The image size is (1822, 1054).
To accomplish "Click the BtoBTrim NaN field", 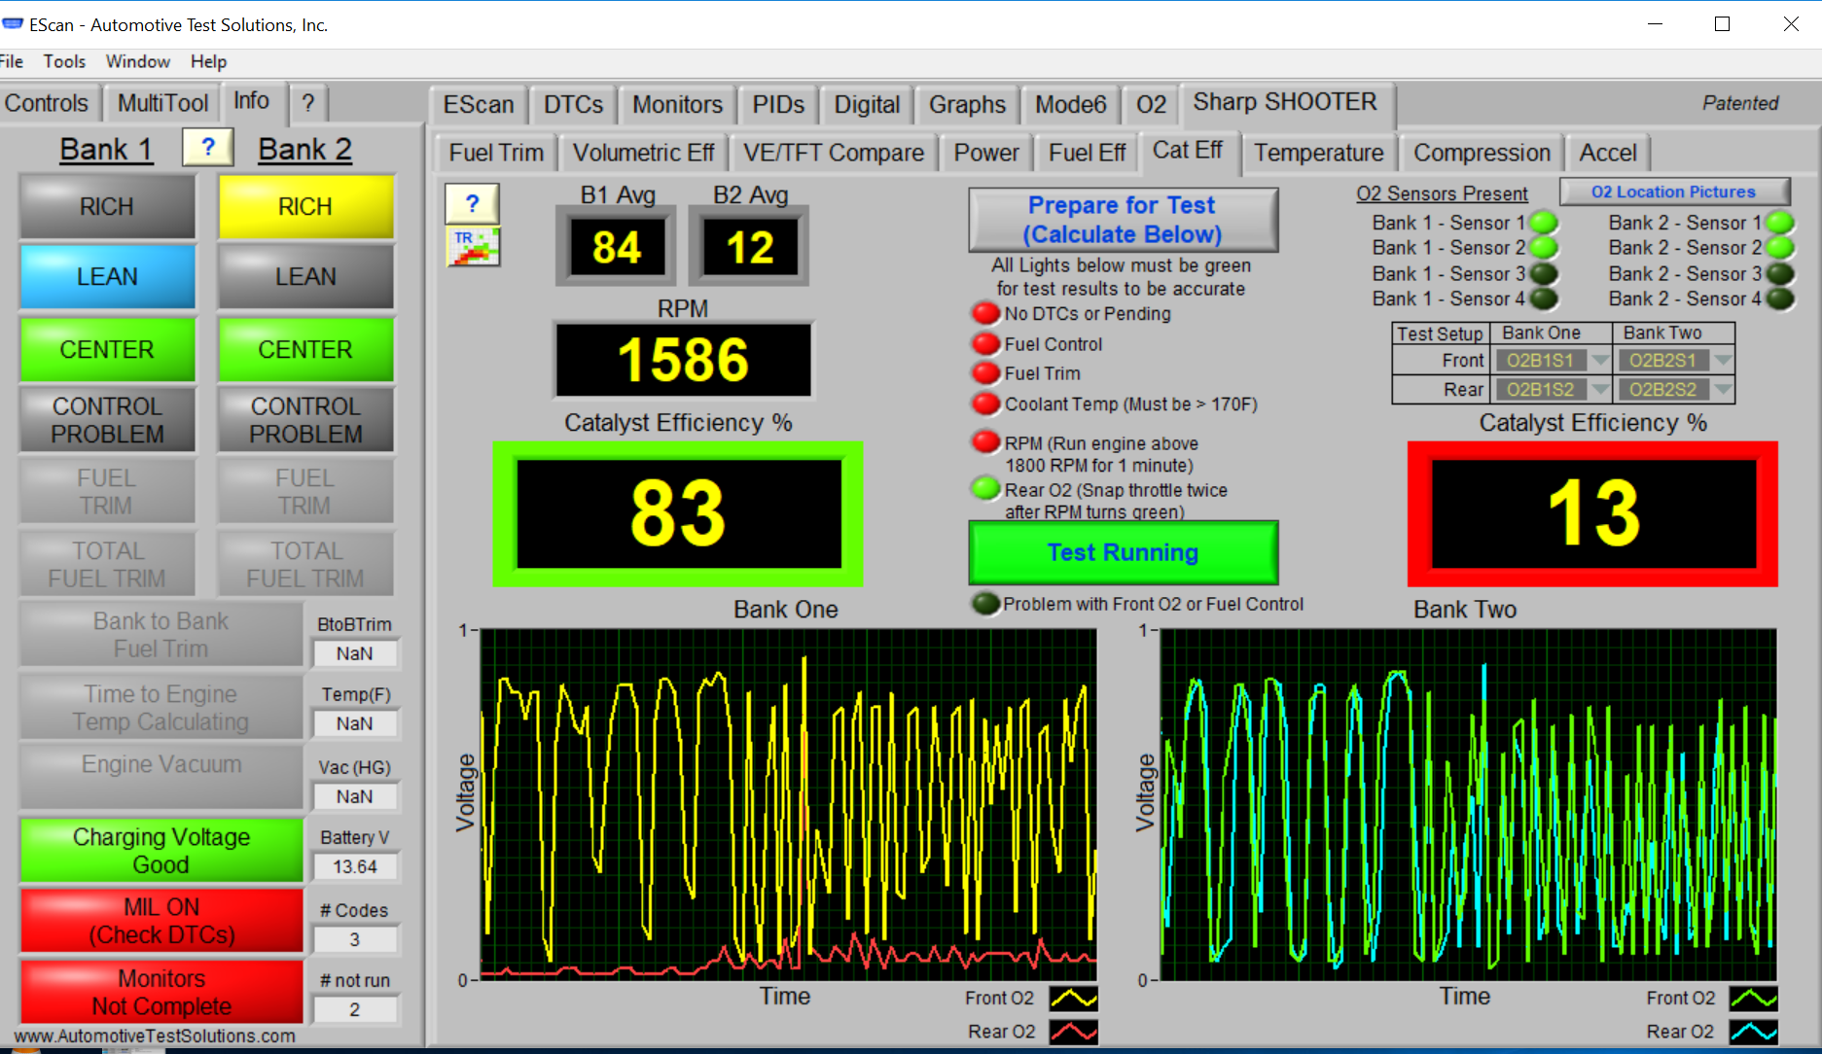I will tap(354, 653).
